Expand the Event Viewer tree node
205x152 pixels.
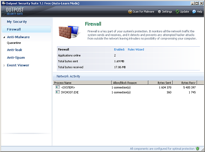click(x=4, y=66)
